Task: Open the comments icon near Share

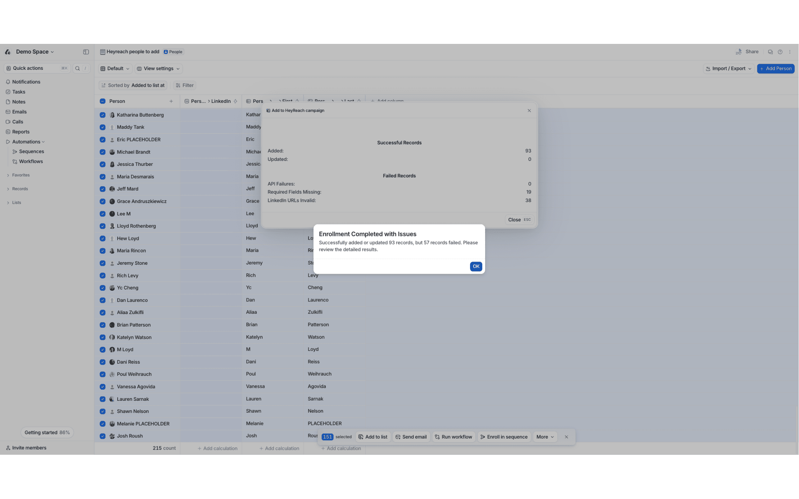Action: (770, 52)
